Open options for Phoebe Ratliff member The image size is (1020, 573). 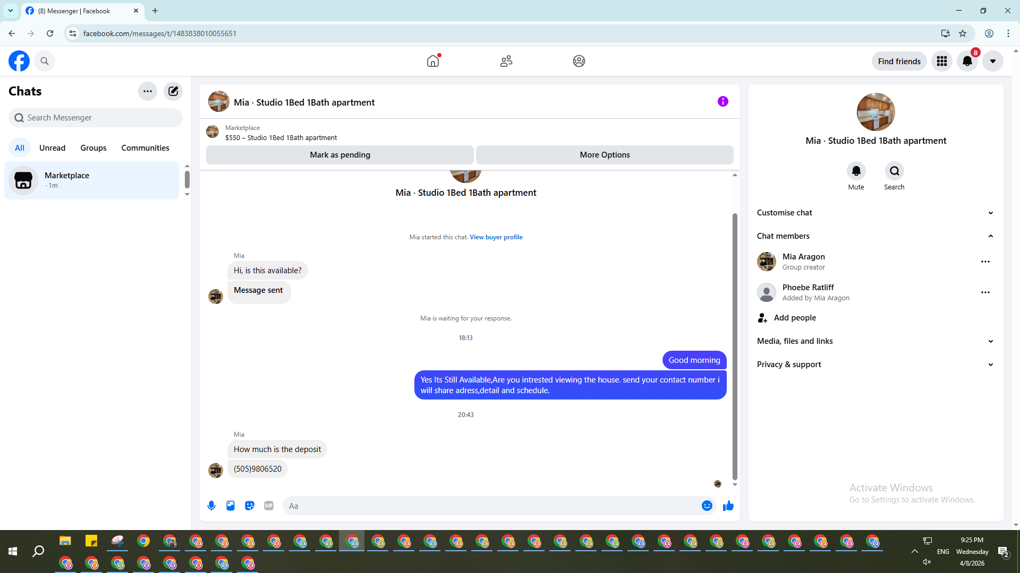point(985,292)
